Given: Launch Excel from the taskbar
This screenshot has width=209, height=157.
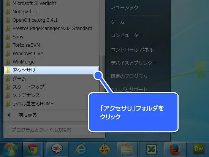Looking at the screenshot, I should (151, 149).
